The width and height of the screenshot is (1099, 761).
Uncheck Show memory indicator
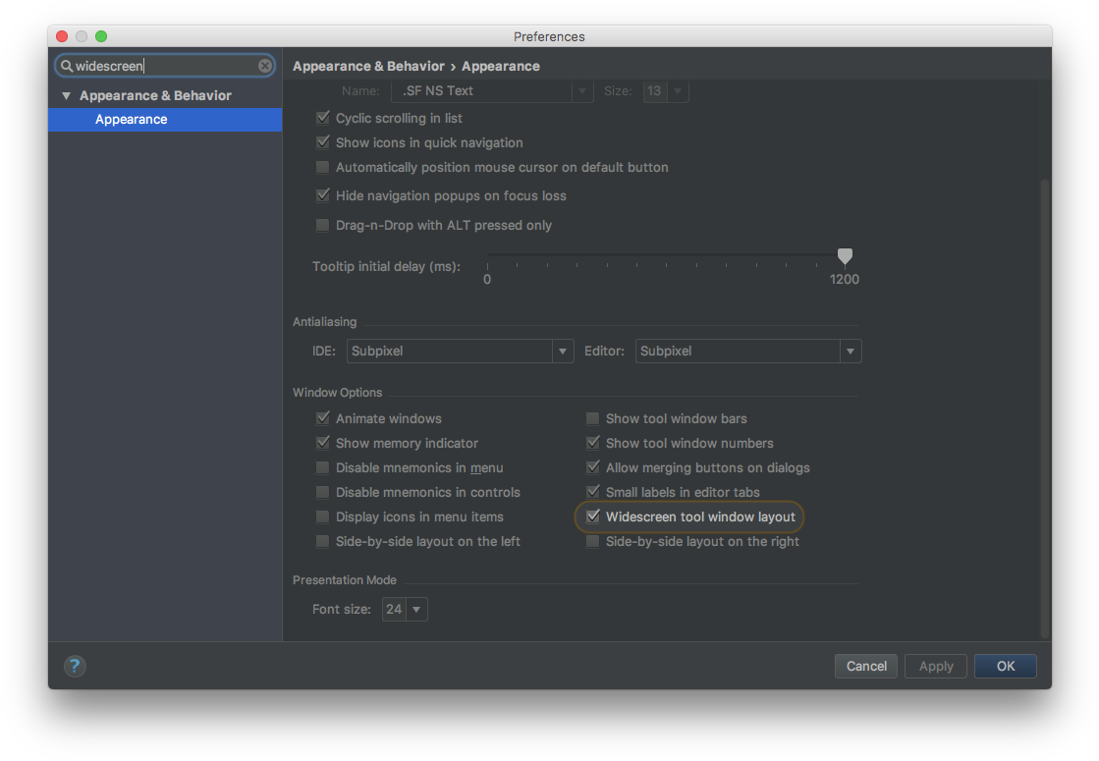point(322,443)
